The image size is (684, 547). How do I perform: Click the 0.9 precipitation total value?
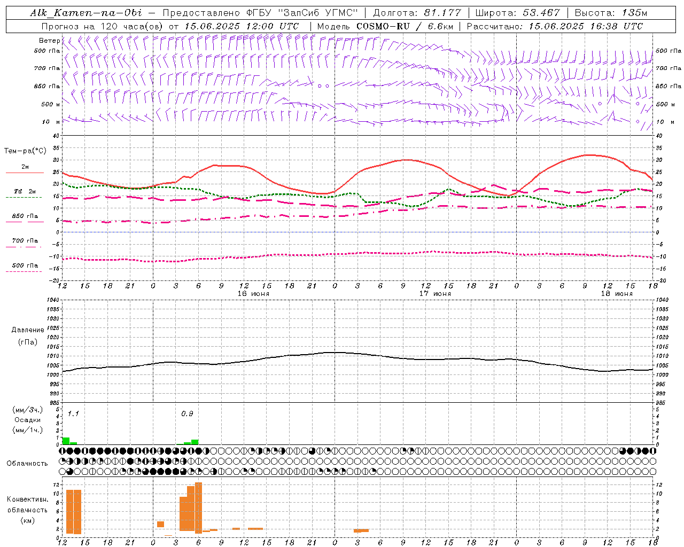[x=187, y=414]
